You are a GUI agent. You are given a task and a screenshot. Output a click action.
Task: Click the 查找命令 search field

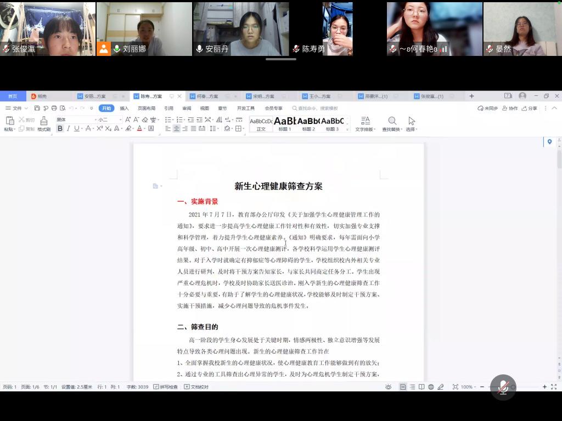[x=318, y=109]
